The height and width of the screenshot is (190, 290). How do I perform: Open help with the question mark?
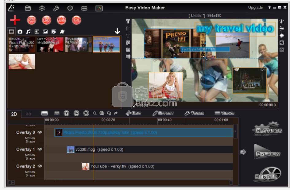(x=269, y=7)
